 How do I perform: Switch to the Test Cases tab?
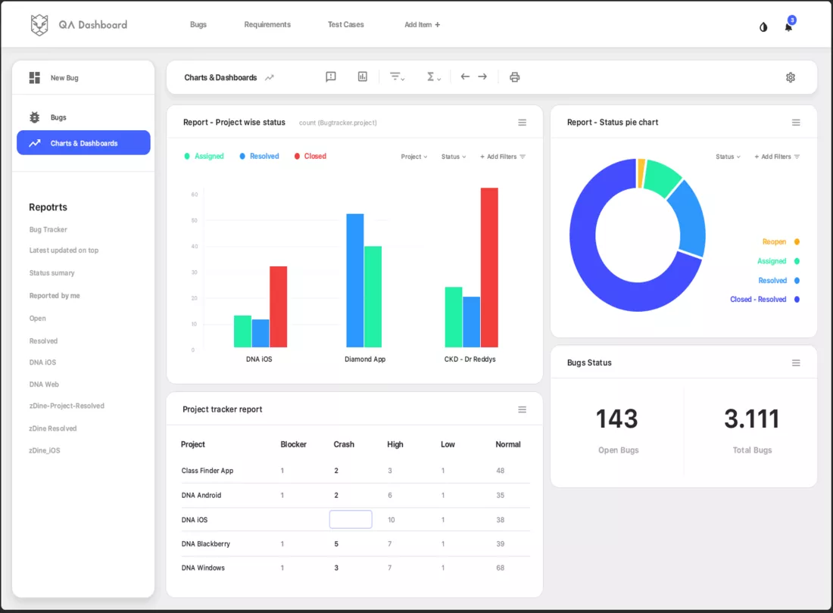pyautogui.click(x=345, y=24)
